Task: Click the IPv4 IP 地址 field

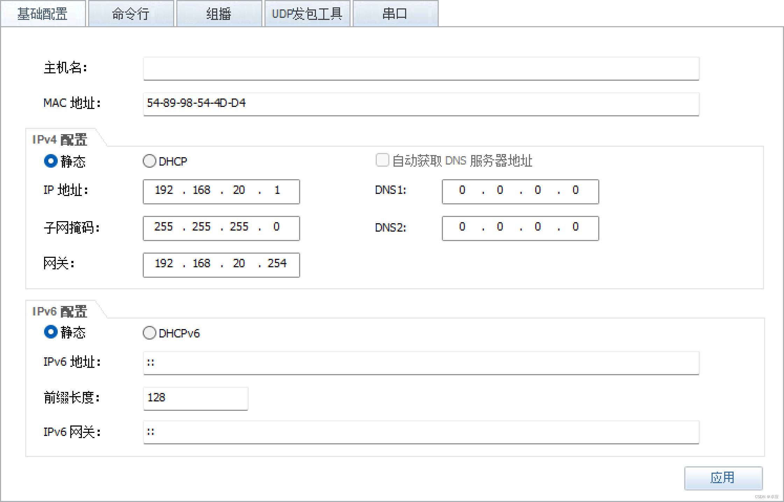Action: 221,191
